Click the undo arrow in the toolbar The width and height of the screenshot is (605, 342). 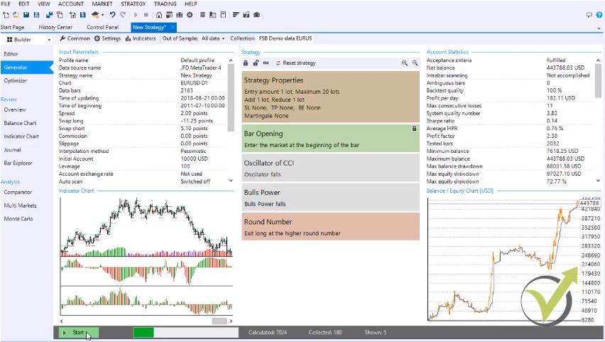pyautogui.click(x=112, y=14)
